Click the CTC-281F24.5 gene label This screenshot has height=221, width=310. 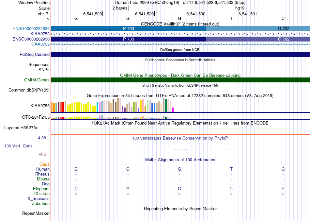36,117
